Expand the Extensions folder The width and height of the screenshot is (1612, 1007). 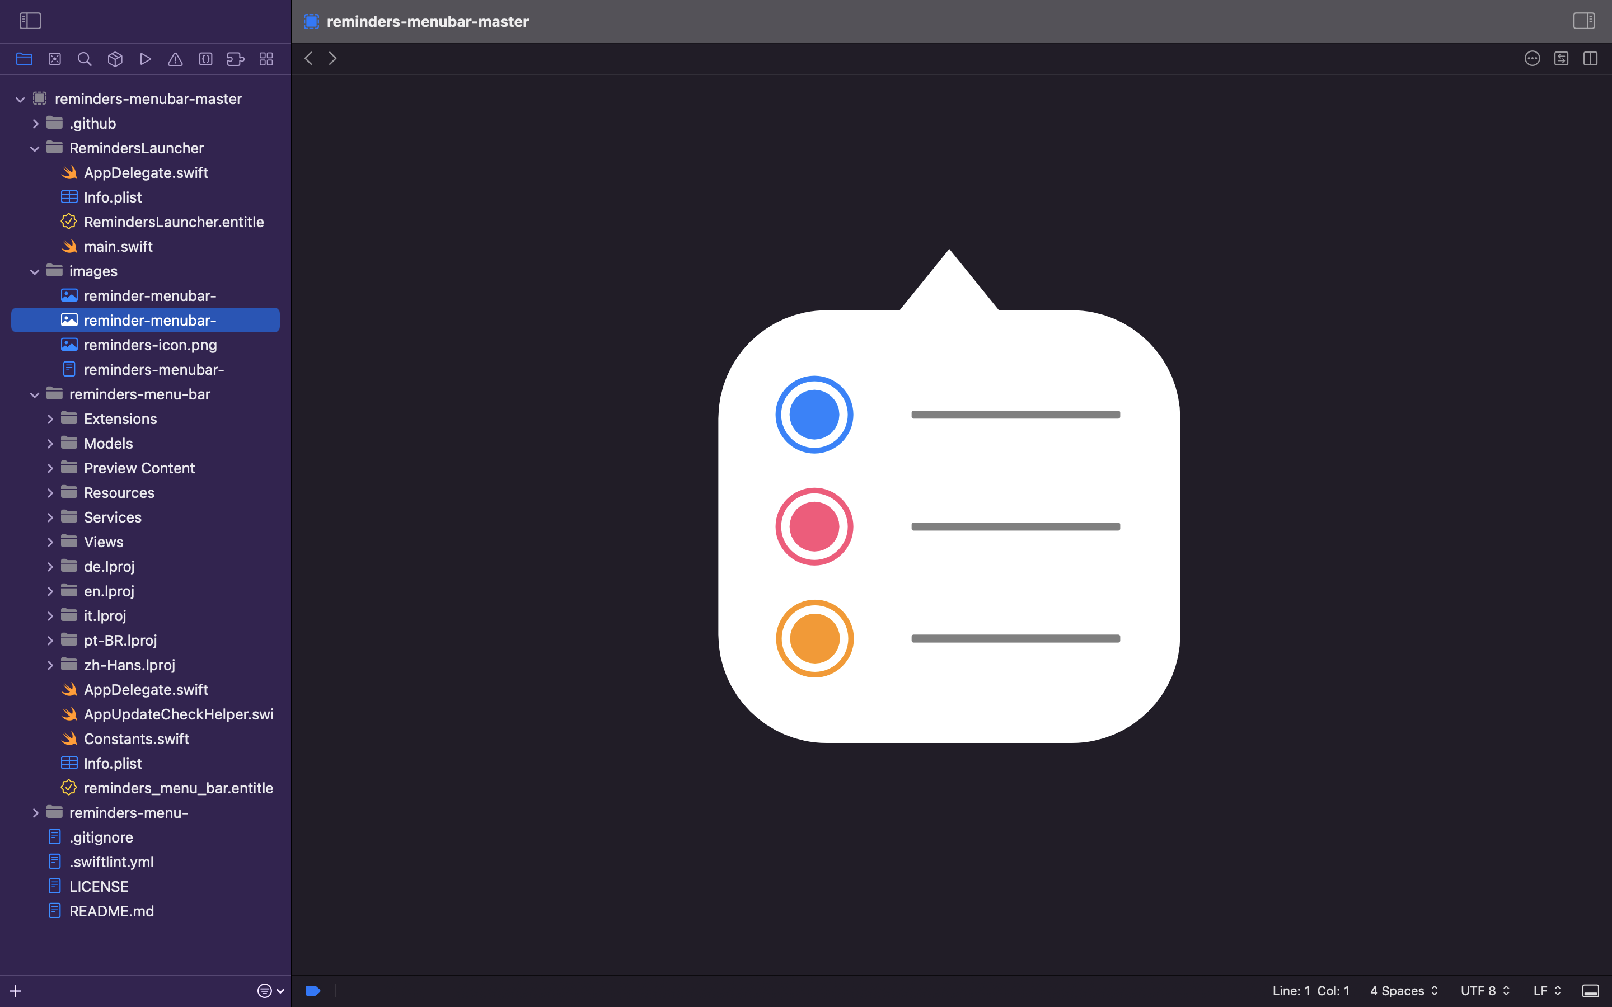pos(50,418)
